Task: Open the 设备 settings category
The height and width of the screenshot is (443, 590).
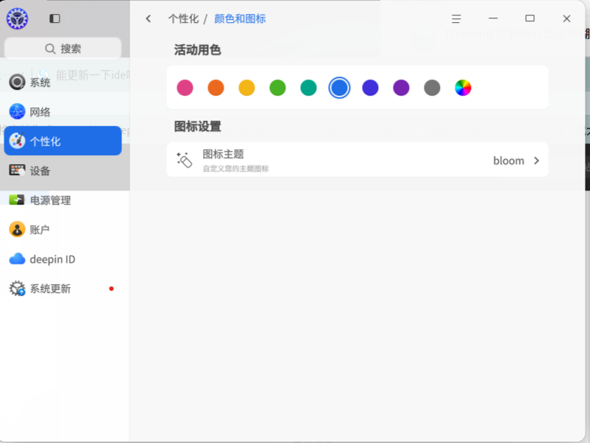Action: tap(63, 171)
